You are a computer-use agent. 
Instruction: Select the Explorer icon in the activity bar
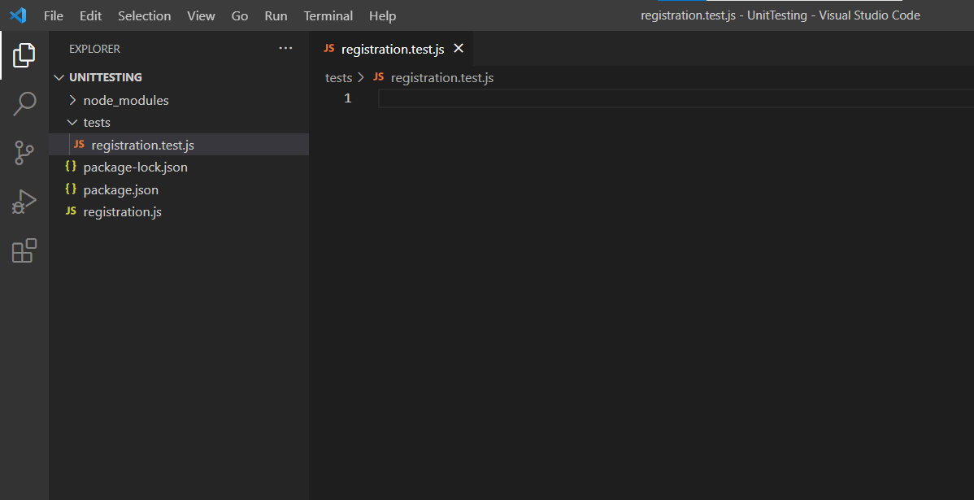[24, 54]
